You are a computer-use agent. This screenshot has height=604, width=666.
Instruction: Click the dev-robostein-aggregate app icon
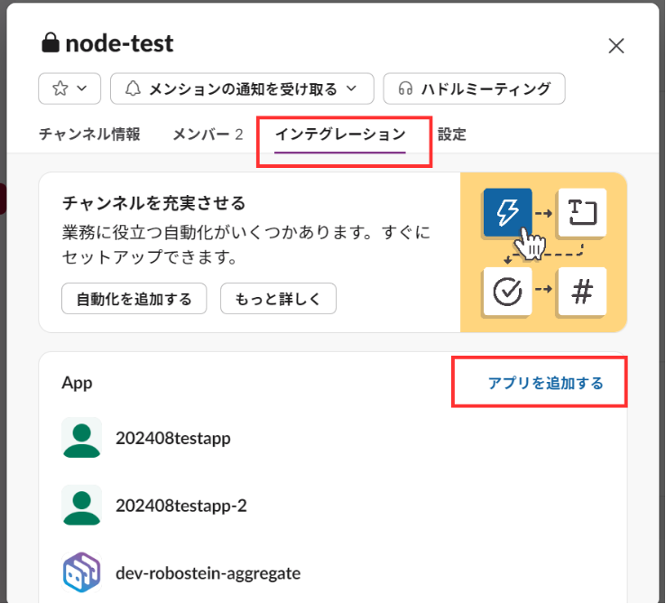pos(81,572)
